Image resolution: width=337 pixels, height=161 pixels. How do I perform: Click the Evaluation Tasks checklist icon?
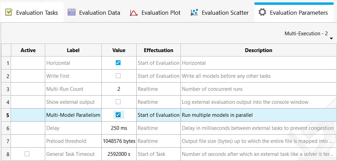[x=9, y=13]
